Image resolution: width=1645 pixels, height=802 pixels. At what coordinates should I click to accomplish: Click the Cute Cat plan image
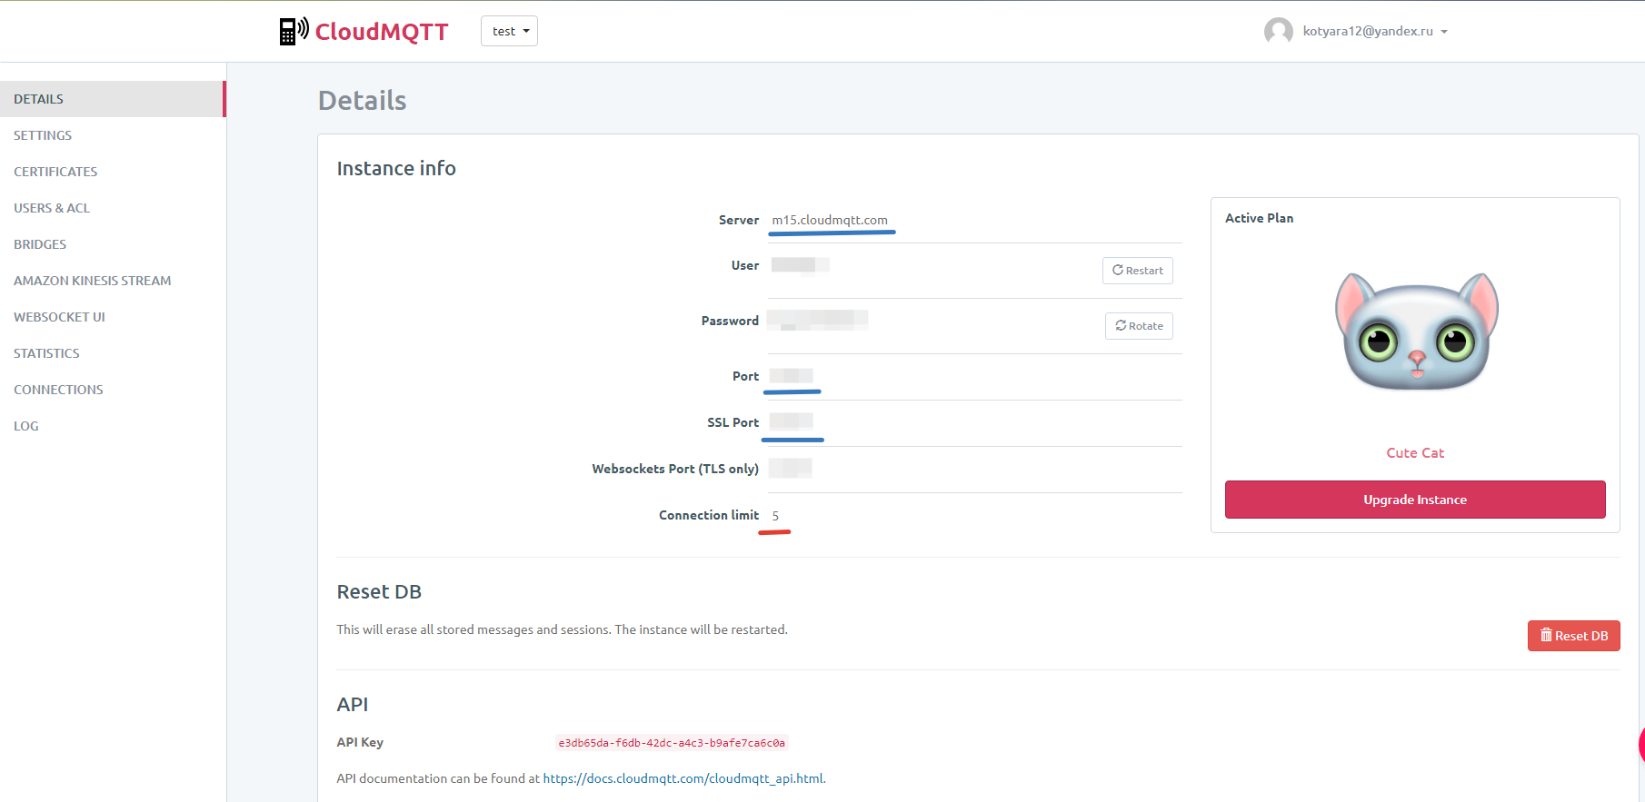pyautogui.click(x=1415, y=332)
